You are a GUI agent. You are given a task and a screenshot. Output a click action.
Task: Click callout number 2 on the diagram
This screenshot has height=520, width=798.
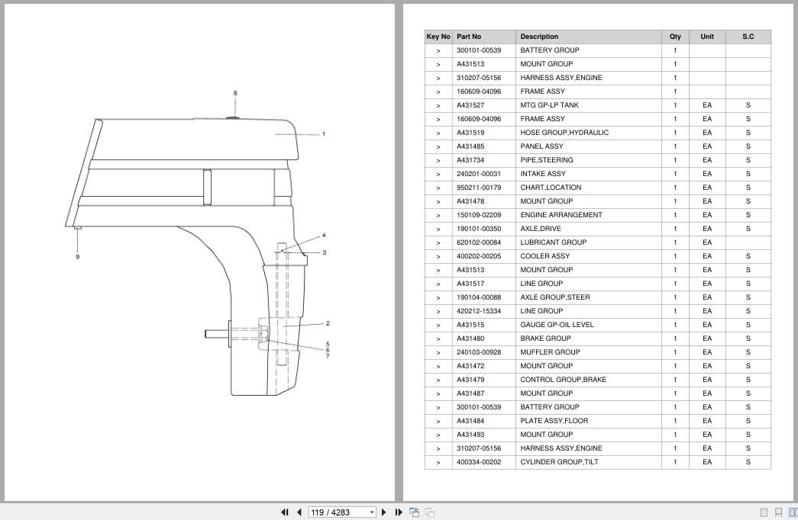(328, 323)
